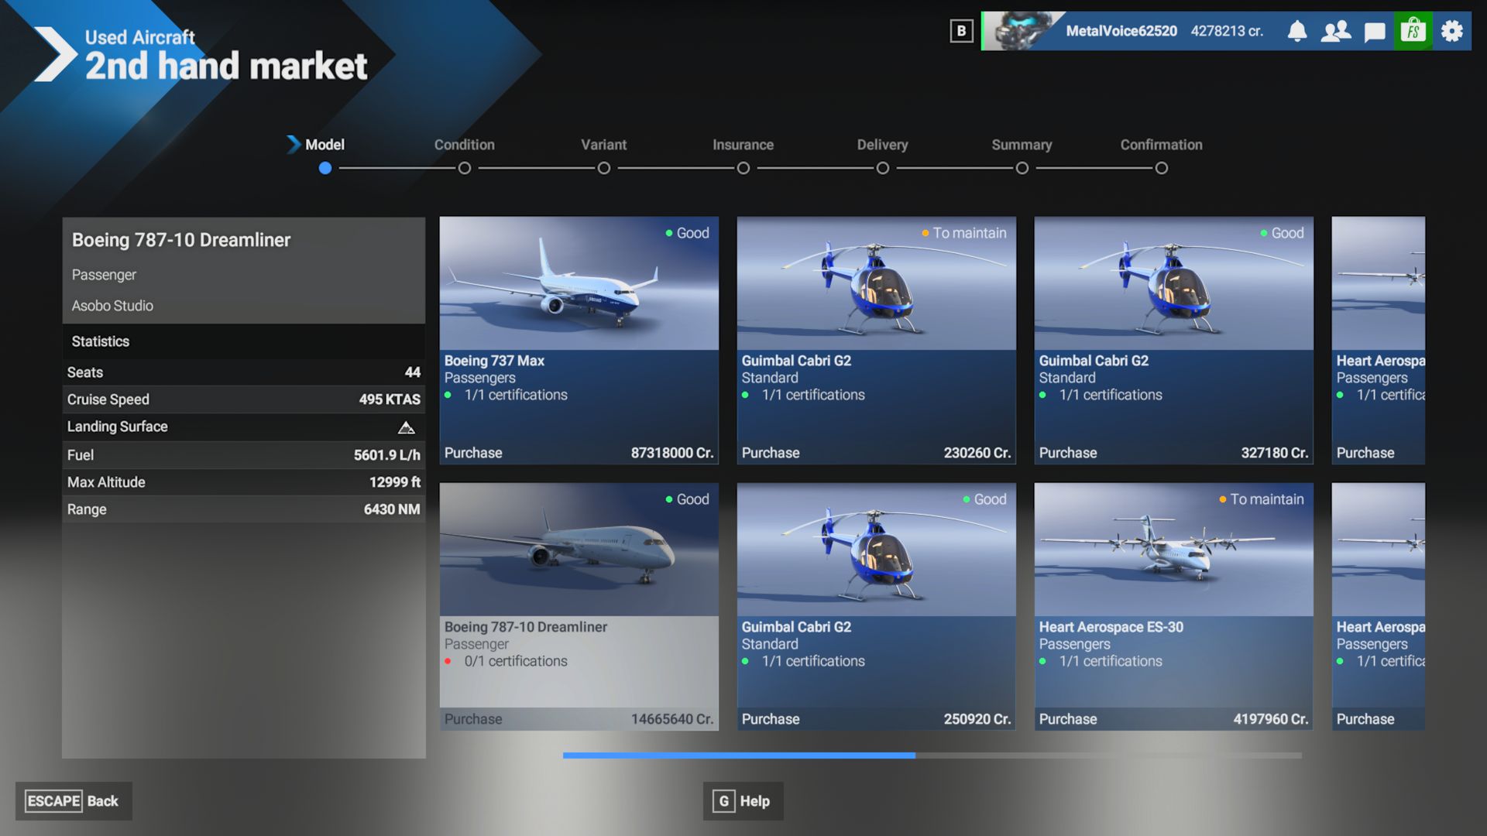Image resolution: width=1487 pixels, height=836 pixels.
Task: Select the To maintain Guimbal Cabri G2 thumbnail
Action: click(x=876, y=283)
